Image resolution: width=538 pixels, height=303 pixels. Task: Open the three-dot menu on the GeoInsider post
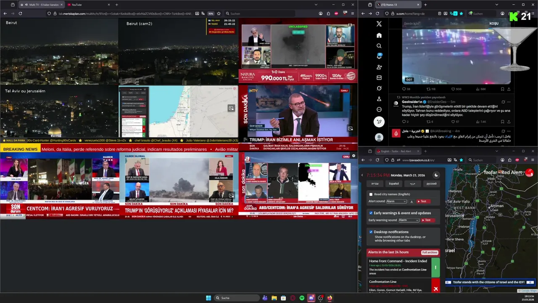(x=509, y=102)
